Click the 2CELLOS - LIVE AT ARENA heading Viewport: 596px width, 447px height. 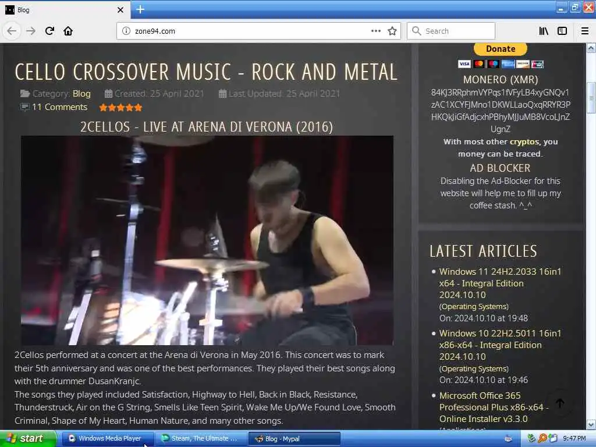pos(207,127)
